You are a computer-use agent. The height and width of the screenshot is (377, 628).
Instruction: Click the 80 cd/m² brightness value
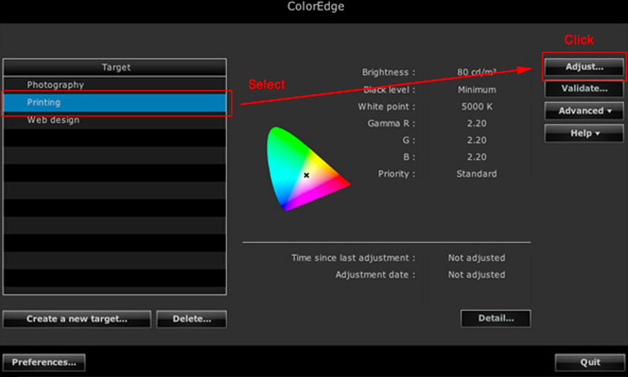[x=476, y=72]
